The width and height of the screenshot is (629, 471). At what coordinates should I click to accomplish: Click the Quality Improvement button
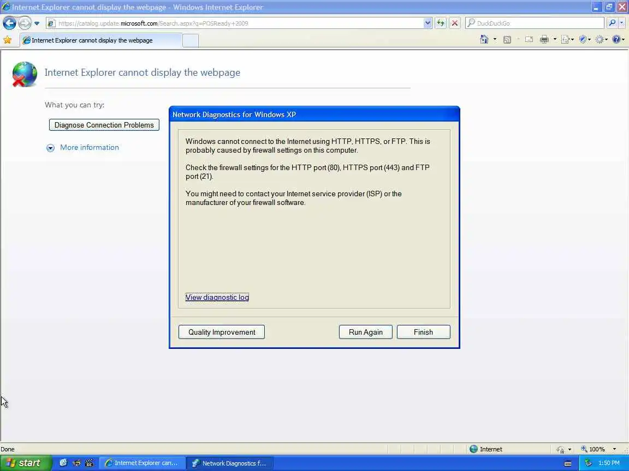click(x=222, y=332)
